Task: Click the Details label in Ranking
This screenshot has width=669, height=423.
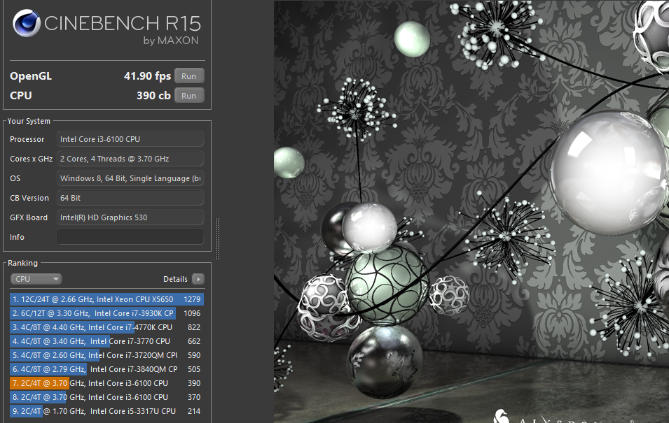Action: pyautogui.click(x=175, y=279)
